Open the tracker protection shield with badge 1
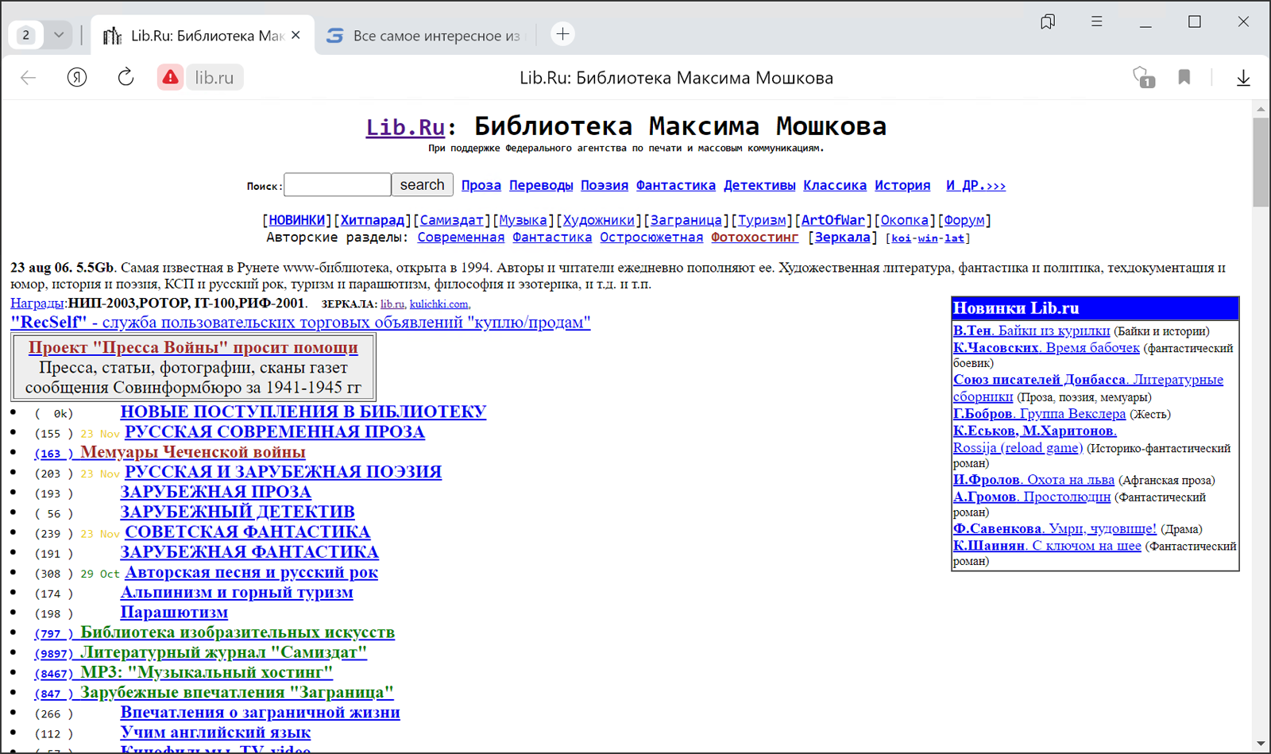The width and height of the screenshot is (1271, 754). tap(1142, 77)
